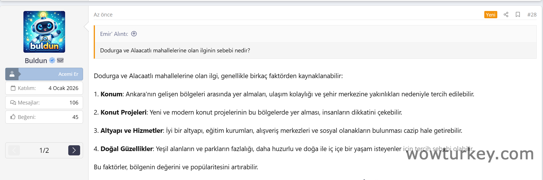This screenshot has width=543, height=180.
Task: Click the "Emir' Alıntı:" quote header
Action: point(114,34)
